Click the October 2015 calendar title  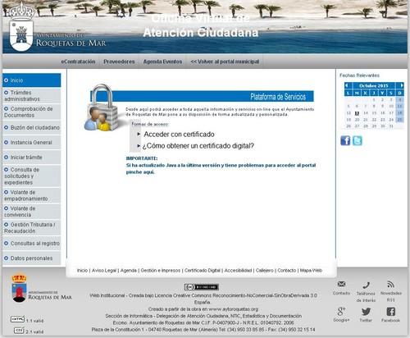pyautogui.click(x=374, y=85)
